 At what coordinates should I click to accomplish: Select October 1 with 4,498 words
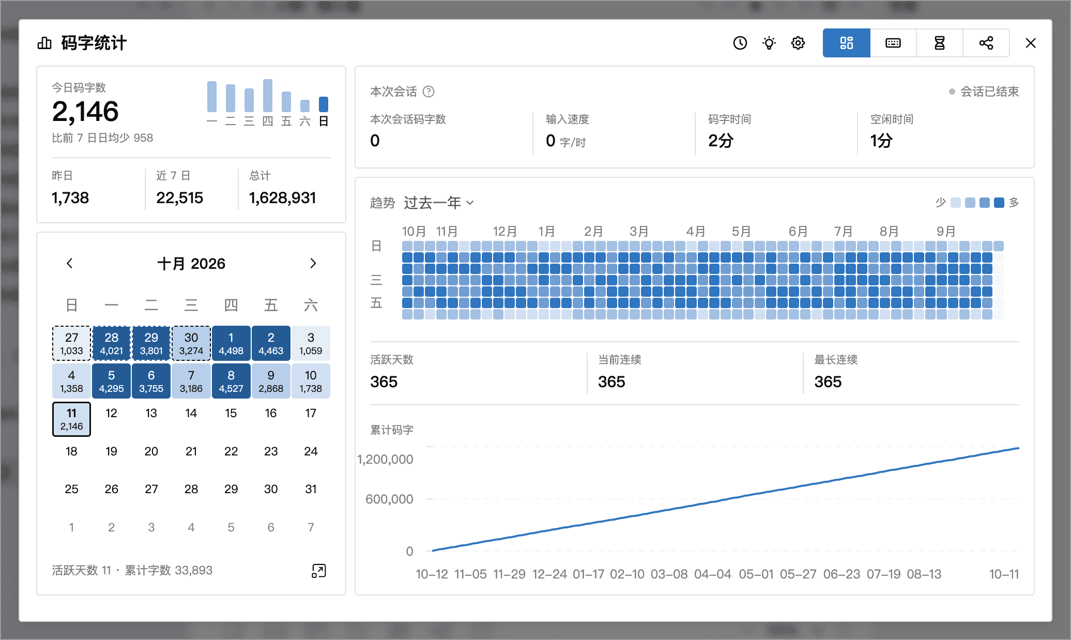point(231,343)
